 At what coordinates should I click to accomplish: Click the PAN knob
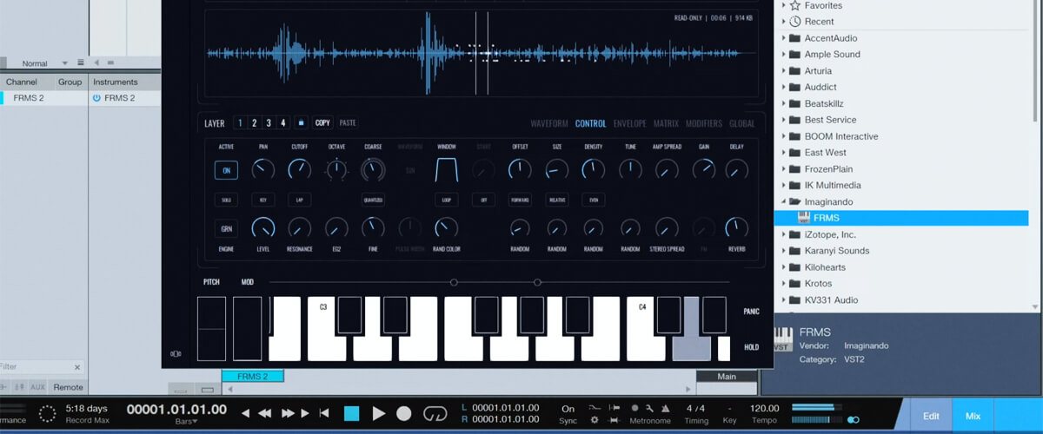262,169
